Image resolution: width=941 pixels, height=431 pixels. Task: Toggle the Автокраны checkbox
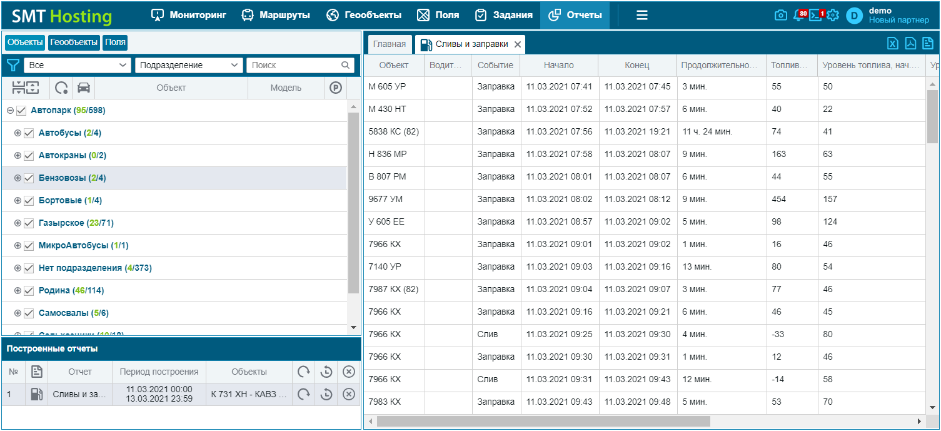(x=29, y=156)
